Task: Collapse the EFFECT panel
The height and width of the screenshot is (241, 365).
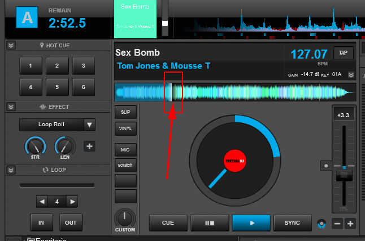Action: click(11, 106)
